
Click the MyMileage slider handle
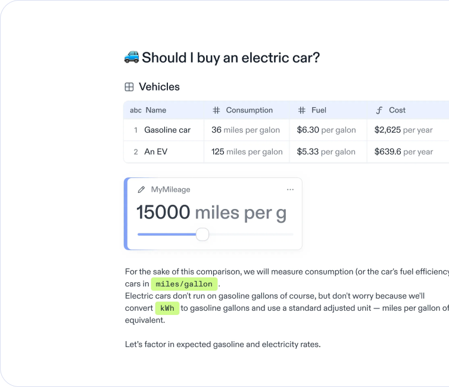click(x=202, y=234)
